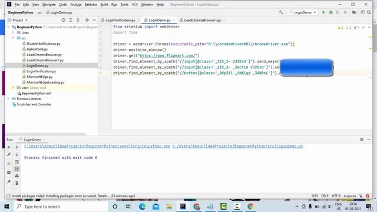
Task: Go to previous highlighted error arrow
Action: click(363, 28)
